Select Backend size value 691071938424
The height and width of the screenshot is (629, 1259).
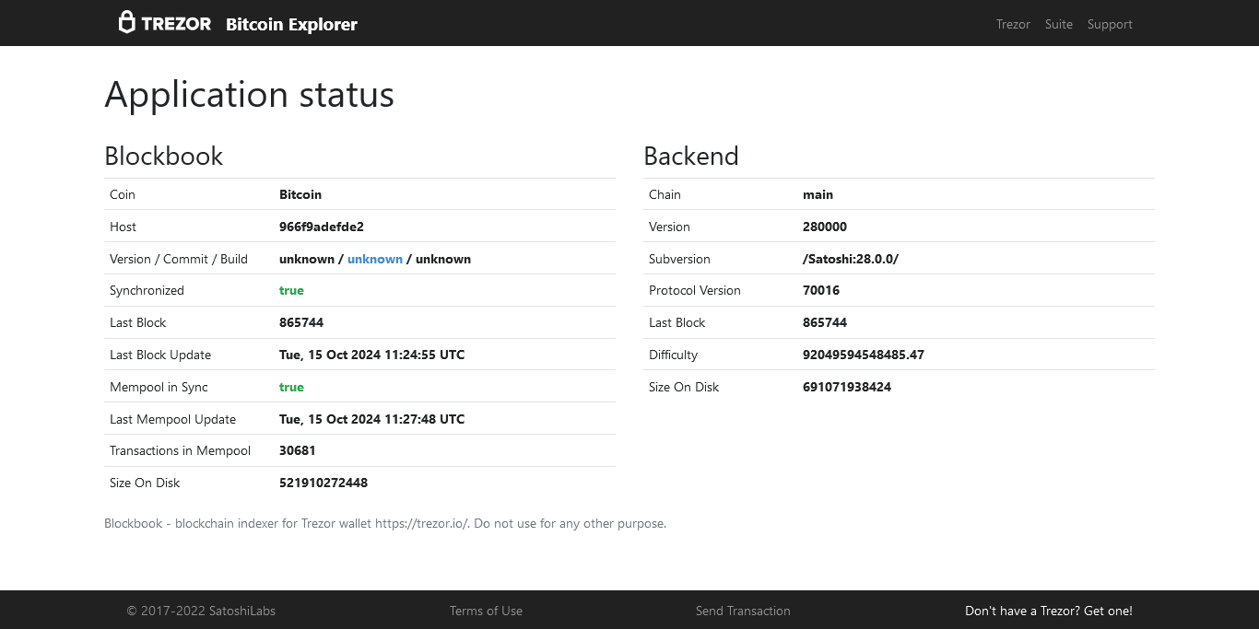pos(847,387)
